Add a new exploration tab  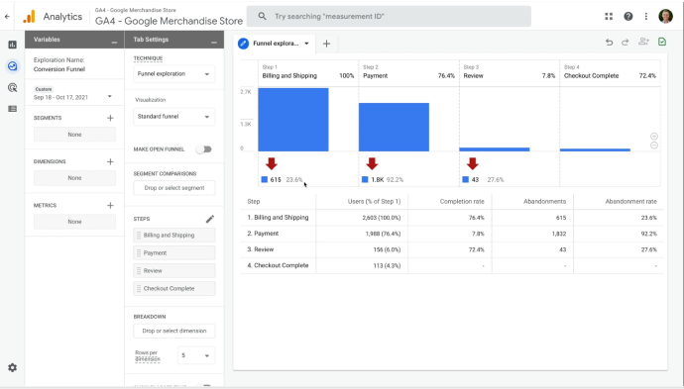[326, 44]
